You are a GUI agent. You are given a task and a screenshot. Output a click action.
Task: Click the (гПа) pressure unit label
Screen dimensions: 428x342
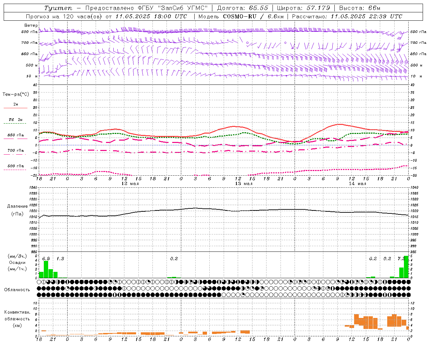coord(17,214)
